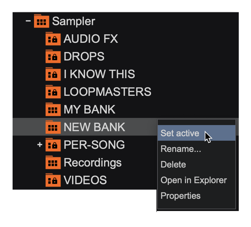Expand the PER-SONG folder
This screenshot has width=251, height=227.
coord(40,145)
